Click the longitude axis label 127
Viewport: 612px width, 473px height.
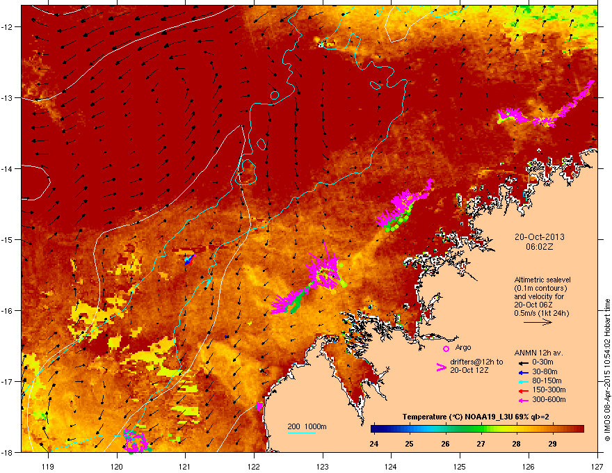point(597,466)
